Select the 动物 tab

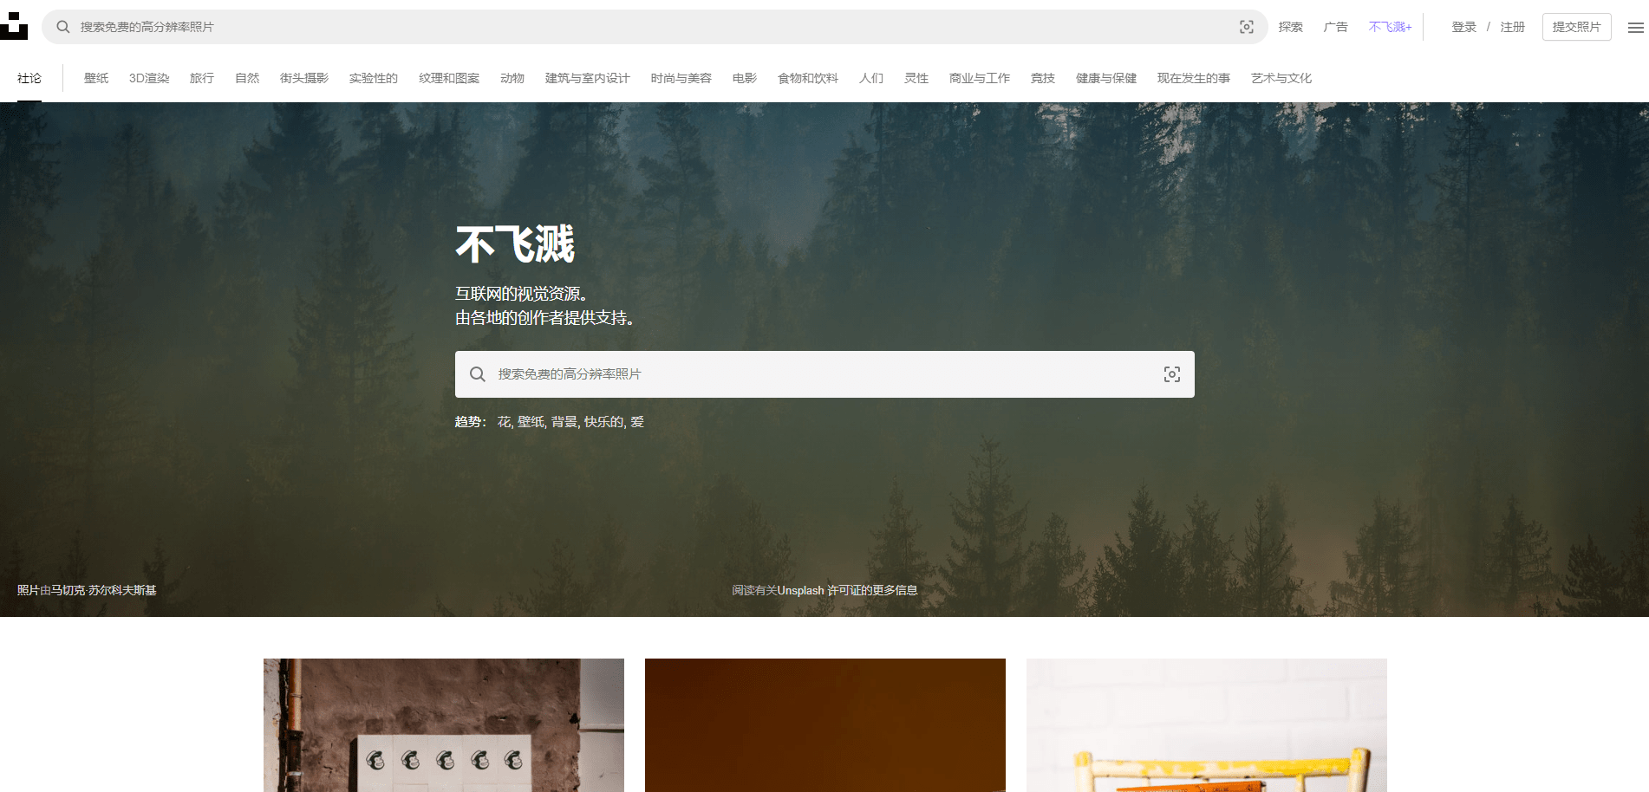pyautogui.click(x=512, y=78)
